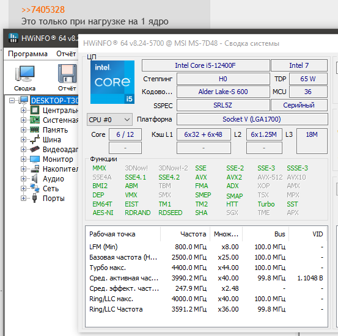Screen dimensions: 338x336
Task: Click the Intel Core i5-12400F name field
Action: 205,65
